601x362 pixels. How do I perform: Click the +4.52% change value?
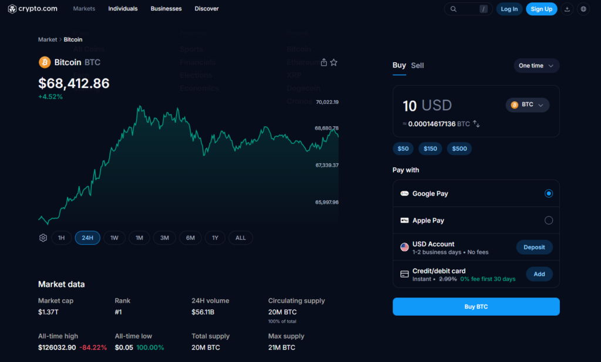50,97
